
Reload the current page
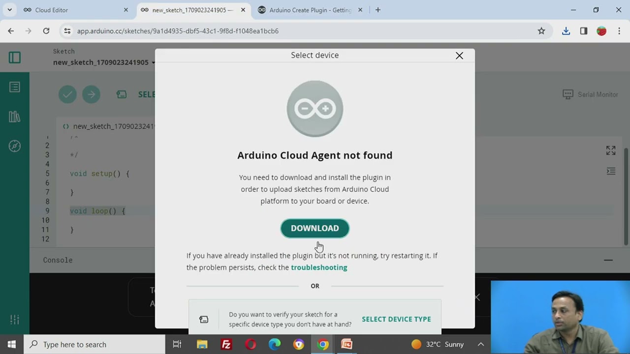(46, 31)
